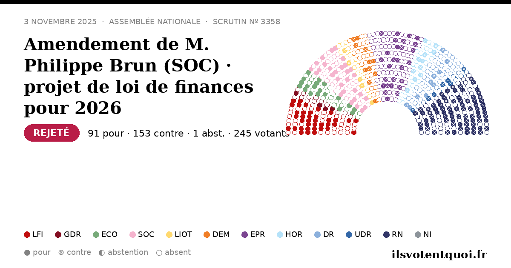511x268 pixels.
Task: Click the GDR dark red legend dot
Action: tap(58, 234)
